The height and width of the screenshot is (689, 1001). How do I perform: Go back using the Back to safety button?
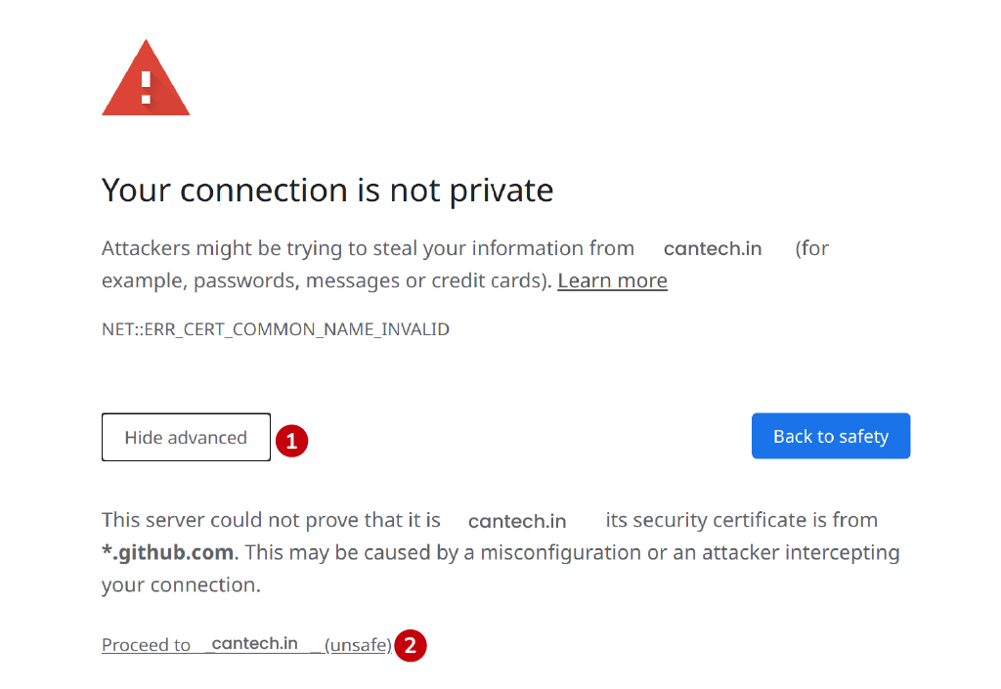(831, 436)
